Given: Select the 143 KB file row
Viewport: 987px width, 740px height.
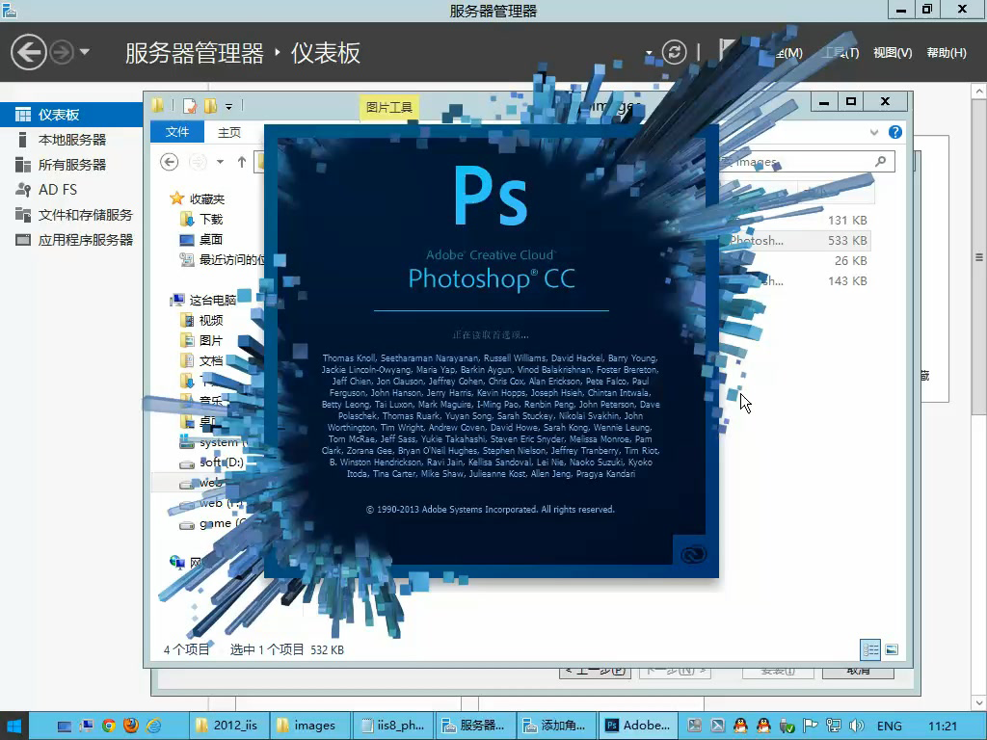Looking at the screenshot, I should [x=795, y=280].
